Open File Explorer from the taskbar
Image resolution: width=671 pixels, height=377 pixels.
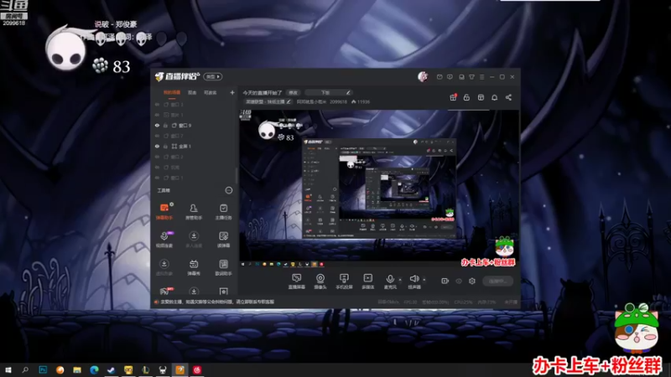[x=77, y=369]
